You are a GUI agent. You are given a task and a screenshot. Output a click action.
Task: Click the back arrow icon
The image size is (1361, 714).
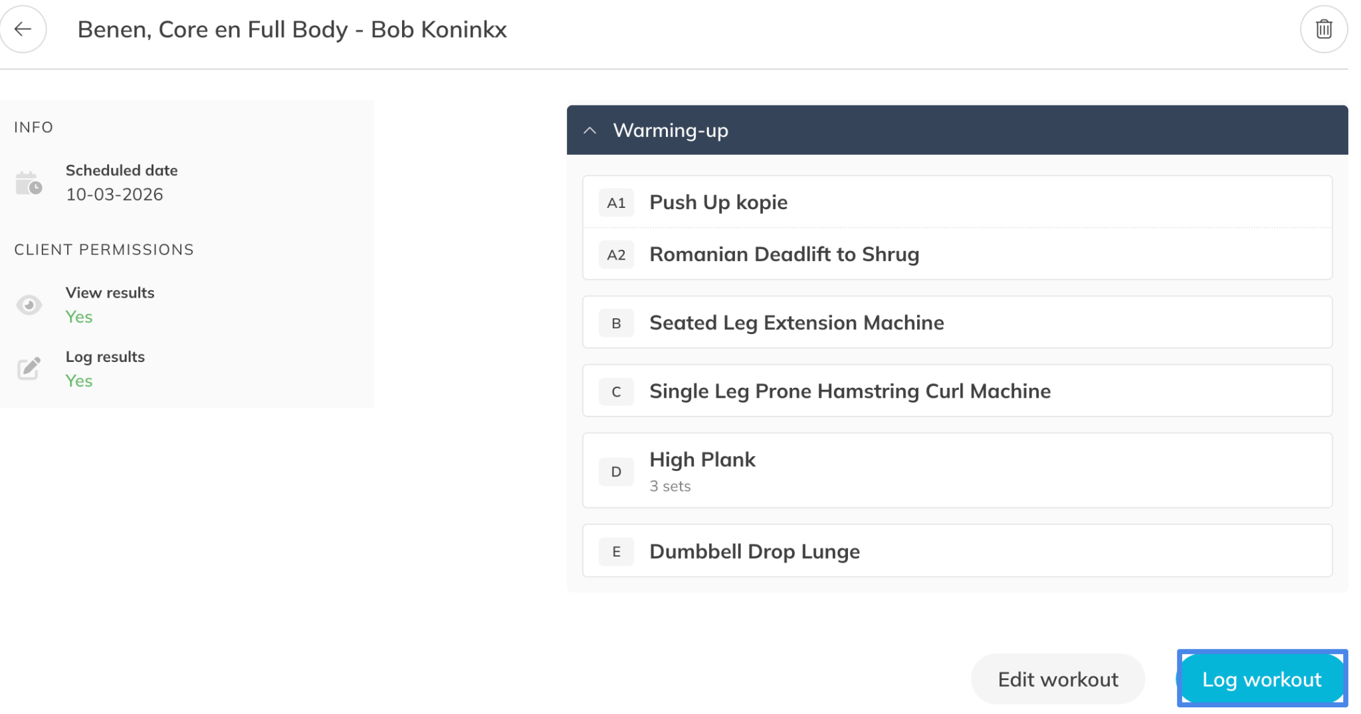23,29
